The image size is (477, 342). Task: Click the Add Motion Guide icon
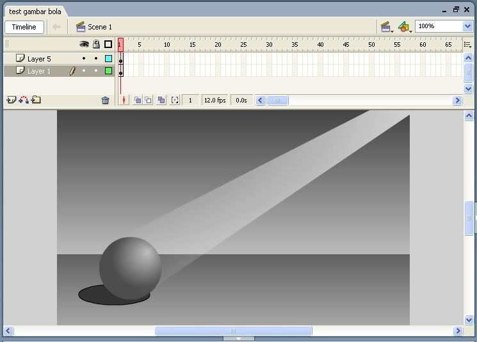(x=24, y=100)
